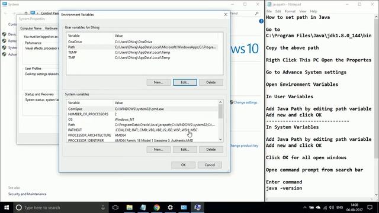Click the java -version line in Notepad

tap(284, 188)
